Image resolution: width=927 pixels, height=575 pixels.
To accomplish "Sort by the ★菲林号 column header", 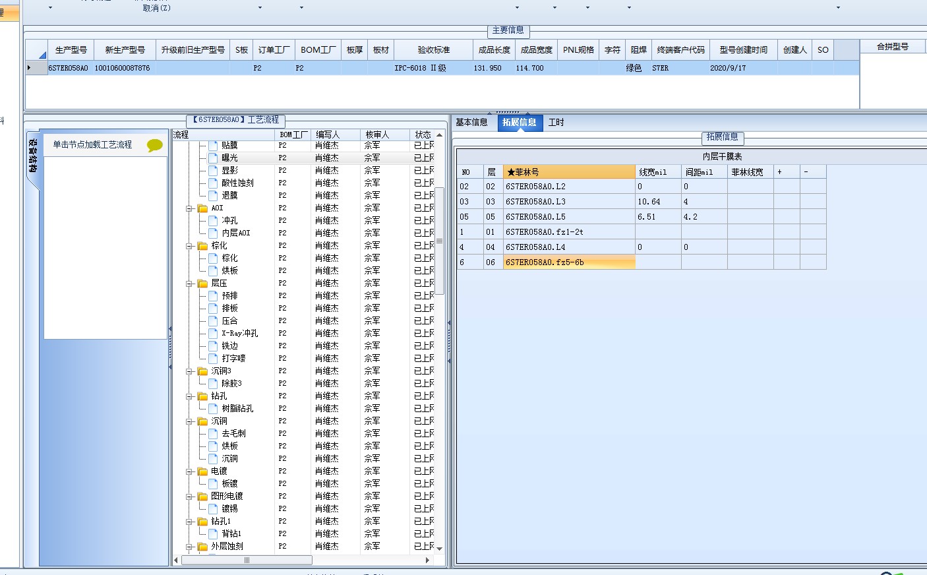I will [570, 172].
